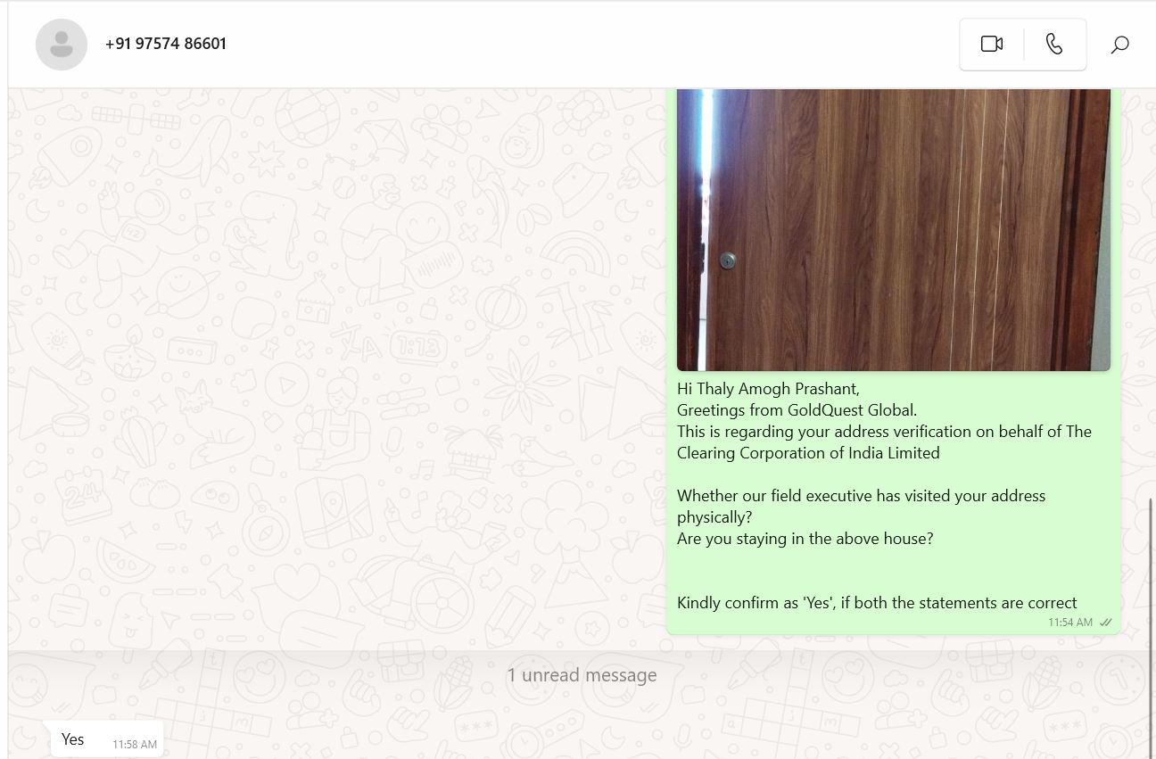
Task: Click the 'Kindly confirm as Yes' line
Action: tap(877, 603)
